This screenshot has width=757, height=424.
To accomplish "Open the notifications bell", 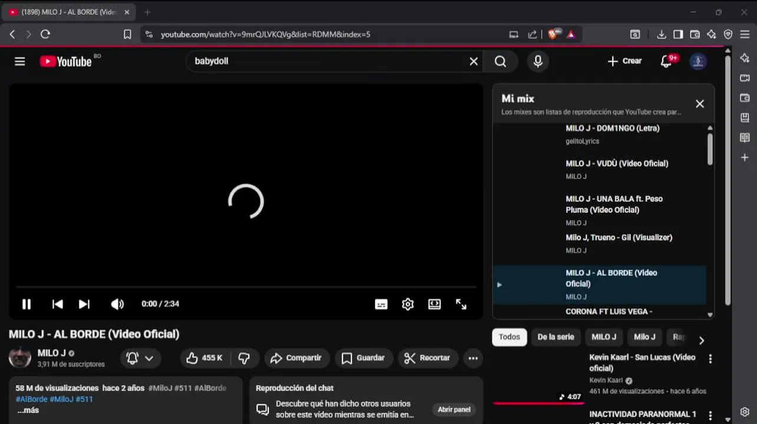I will click(667, 61).
